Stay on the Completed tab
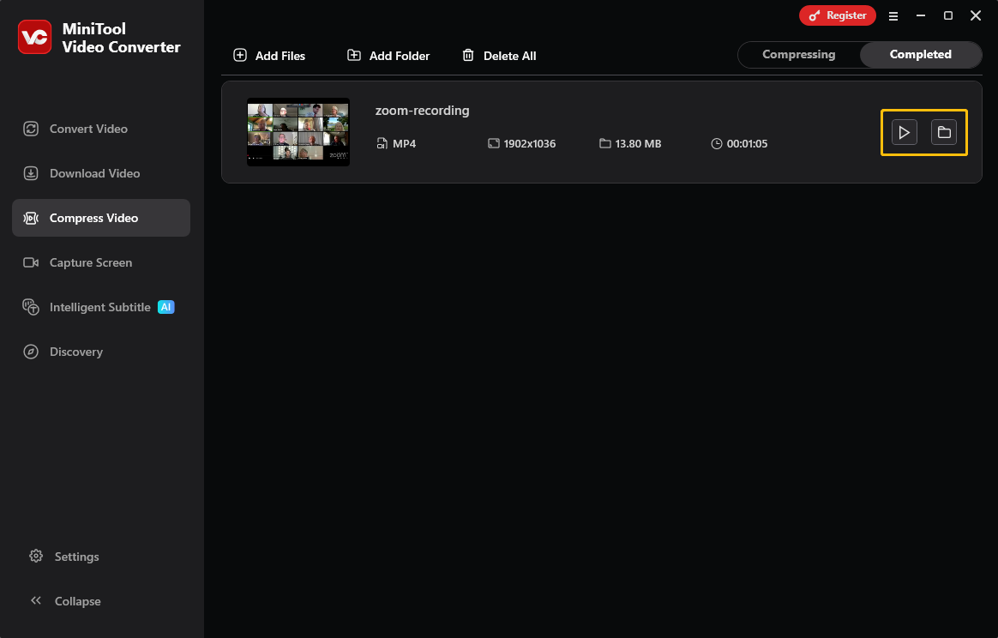Screen dimensions: 998x638 [x=921, y=54]
